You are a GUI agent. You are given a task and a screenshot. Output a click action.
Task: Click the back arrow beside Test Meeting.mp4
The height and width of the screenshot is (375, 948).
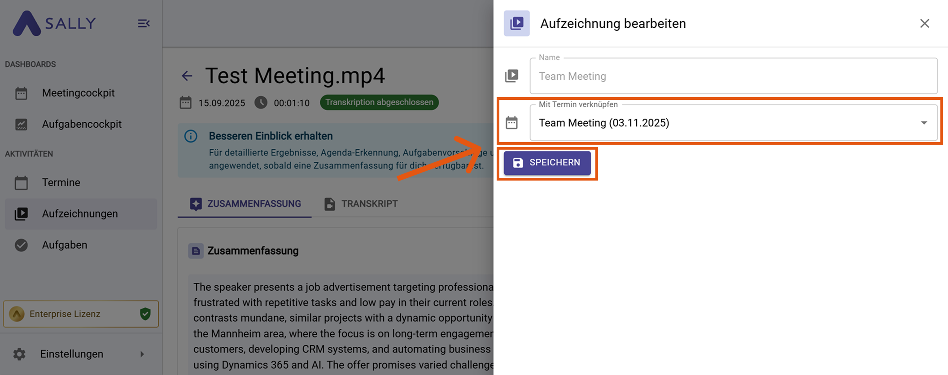187,76
